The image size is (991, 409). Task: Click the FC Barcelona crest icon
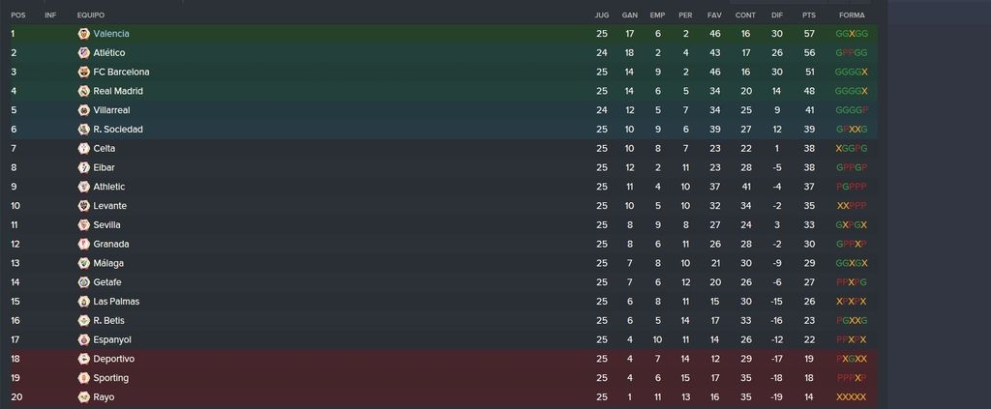[x=83, y=72]
